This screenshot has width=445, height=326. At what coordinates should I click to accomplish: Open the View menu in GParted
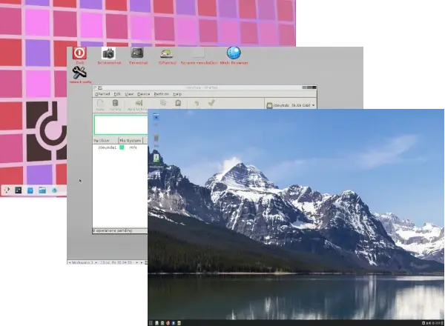[x=129, y=94]
